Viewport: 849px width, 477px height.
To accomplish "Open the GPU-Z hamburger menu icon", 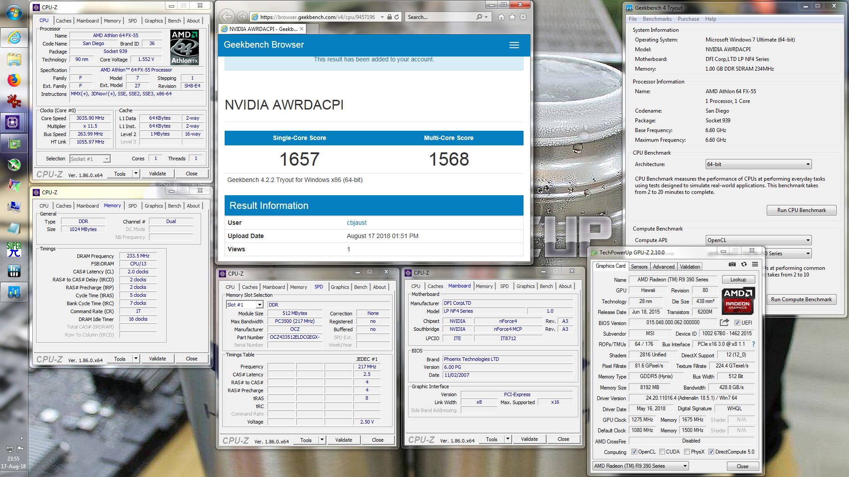I will [755, 264].
